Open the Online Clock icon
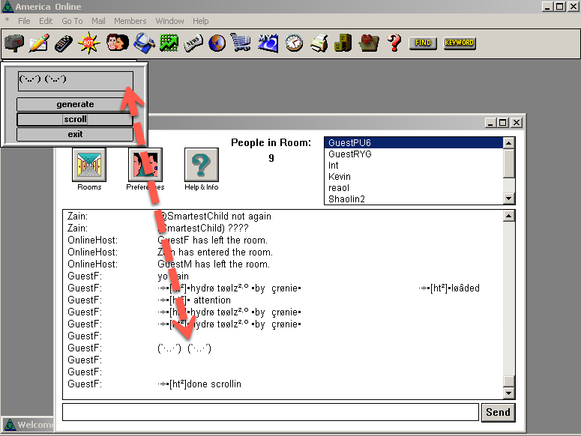The width and height of the screenshot is (581, 436). tap(294, 43)
